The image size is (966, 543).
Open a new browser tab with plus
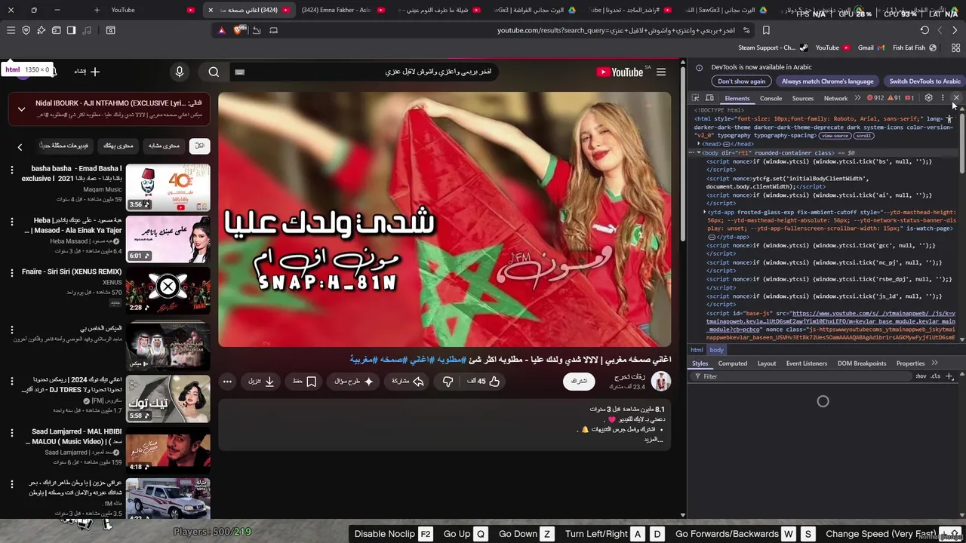pyautogui.click(x=97, y=10)
